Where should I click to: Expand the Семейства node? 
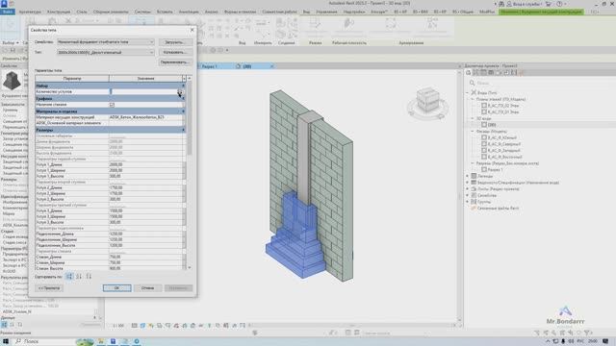coord(468,195)
